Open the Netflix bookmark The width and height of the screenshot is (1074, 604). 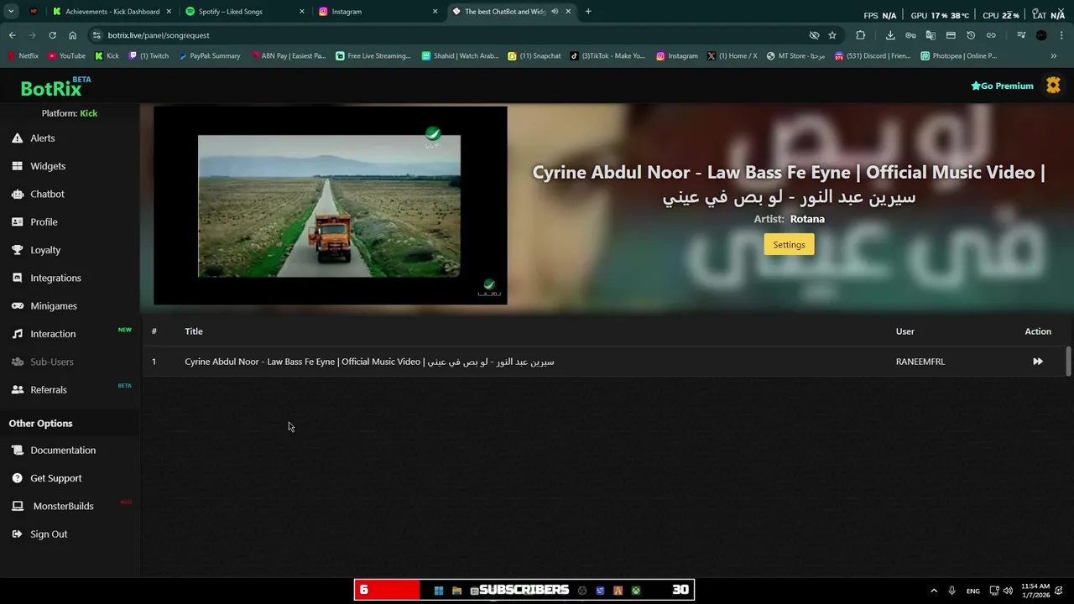coord(23,56)
